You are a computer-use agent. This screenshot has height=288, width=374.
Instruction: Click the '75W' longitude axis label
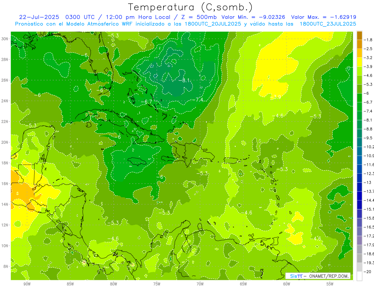coord(157,284)
